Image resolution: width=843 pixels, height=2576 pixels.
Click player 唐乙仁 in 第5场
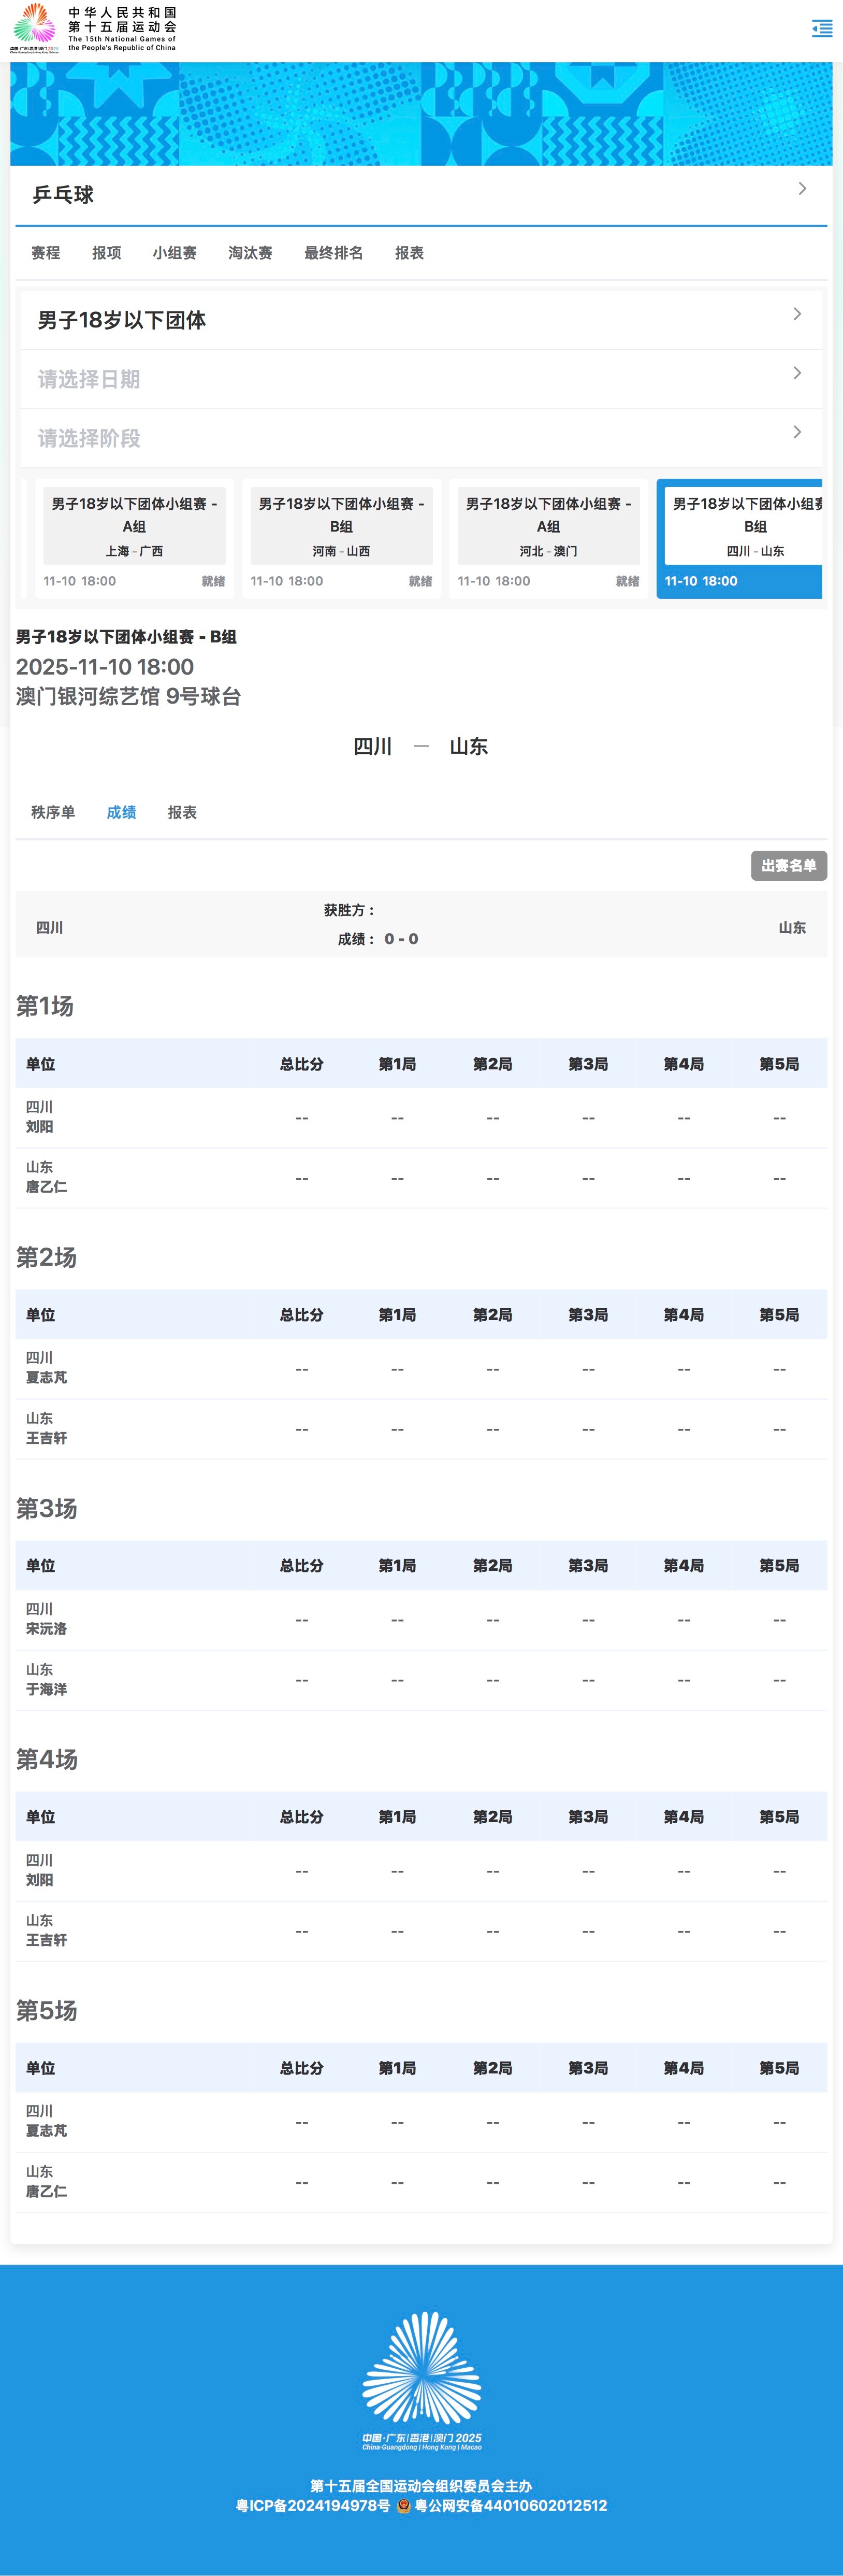point(47,2191)
